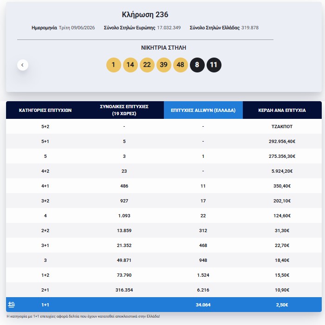The height and width of the screenshot is (325, 325).
Task: Click Greece wins value 34.064
Action: [203, 305]
